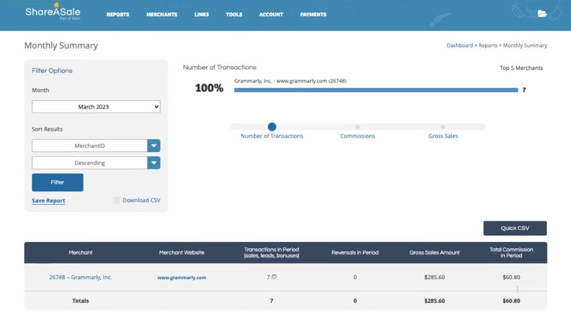The width and height of the screenshot is (571, 312).
Task: Click the Gross Sales Amount column header
Action: point(435,252)
